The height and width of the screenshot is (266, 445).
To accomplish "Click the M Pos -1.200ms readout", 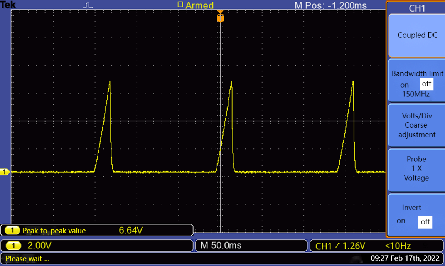I will (330, 5).
